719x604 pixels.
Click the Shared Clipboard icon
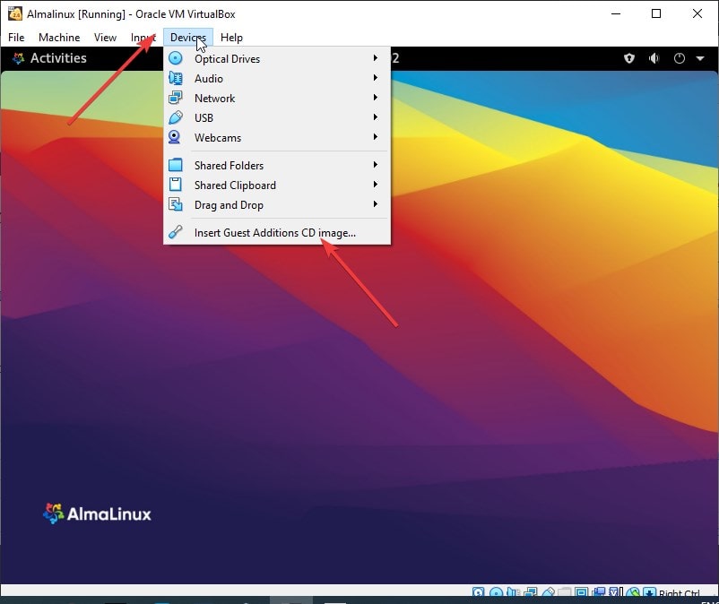[175, 185]
